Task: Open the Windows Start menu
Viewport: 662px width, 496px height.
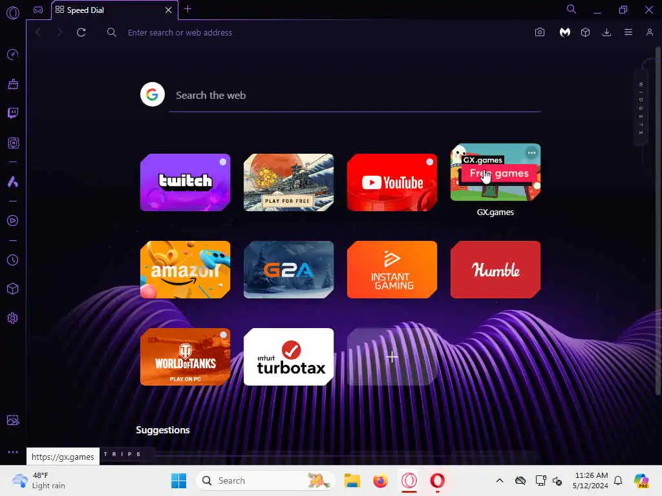Action: point(178,480)
